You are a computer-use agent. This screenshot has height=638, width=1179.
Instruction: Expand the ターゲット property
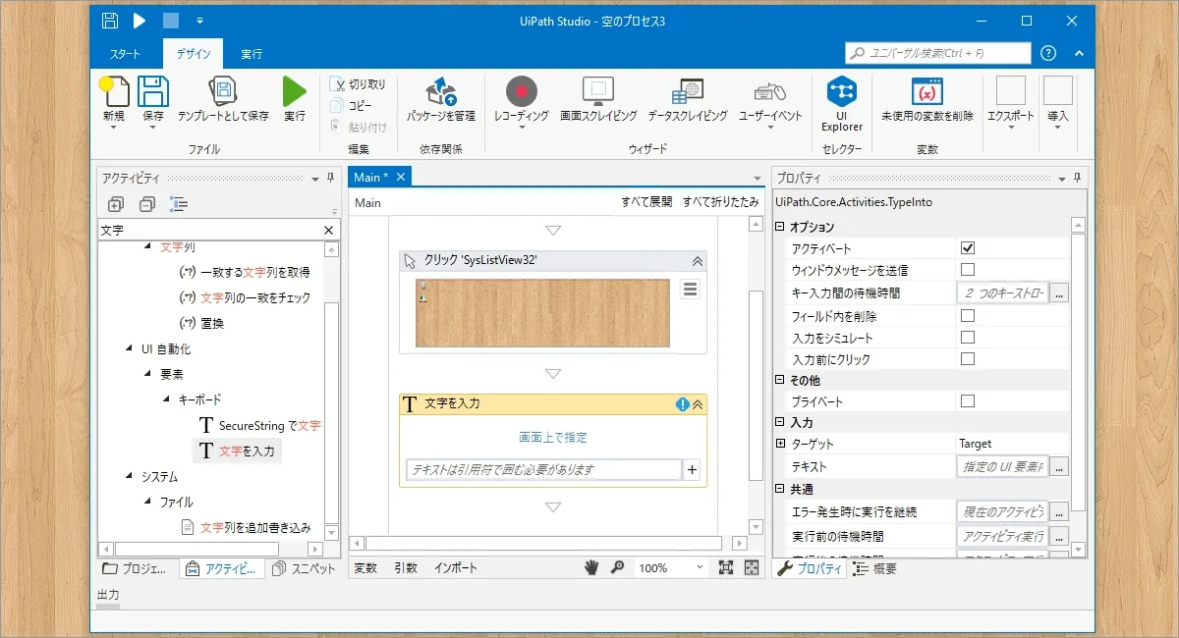point(780,444)
